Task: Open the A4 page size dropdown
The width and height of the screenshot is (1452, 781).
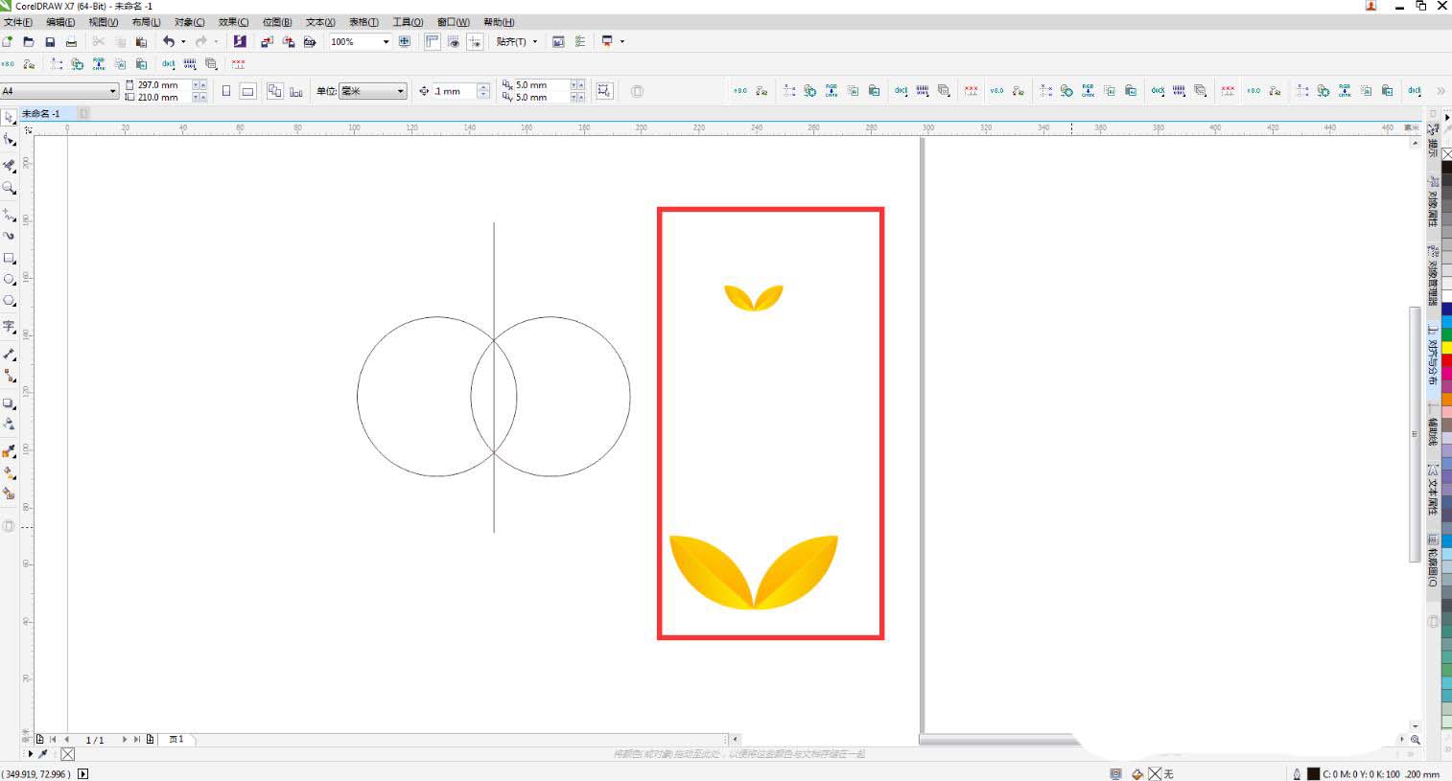Action: point(112,91)
